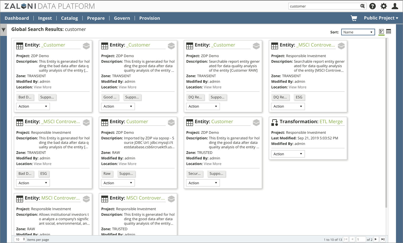403x243 pixels.
Task: Go to the Dashboard tab
Action: pyautogui.click(x=17, y=18)
